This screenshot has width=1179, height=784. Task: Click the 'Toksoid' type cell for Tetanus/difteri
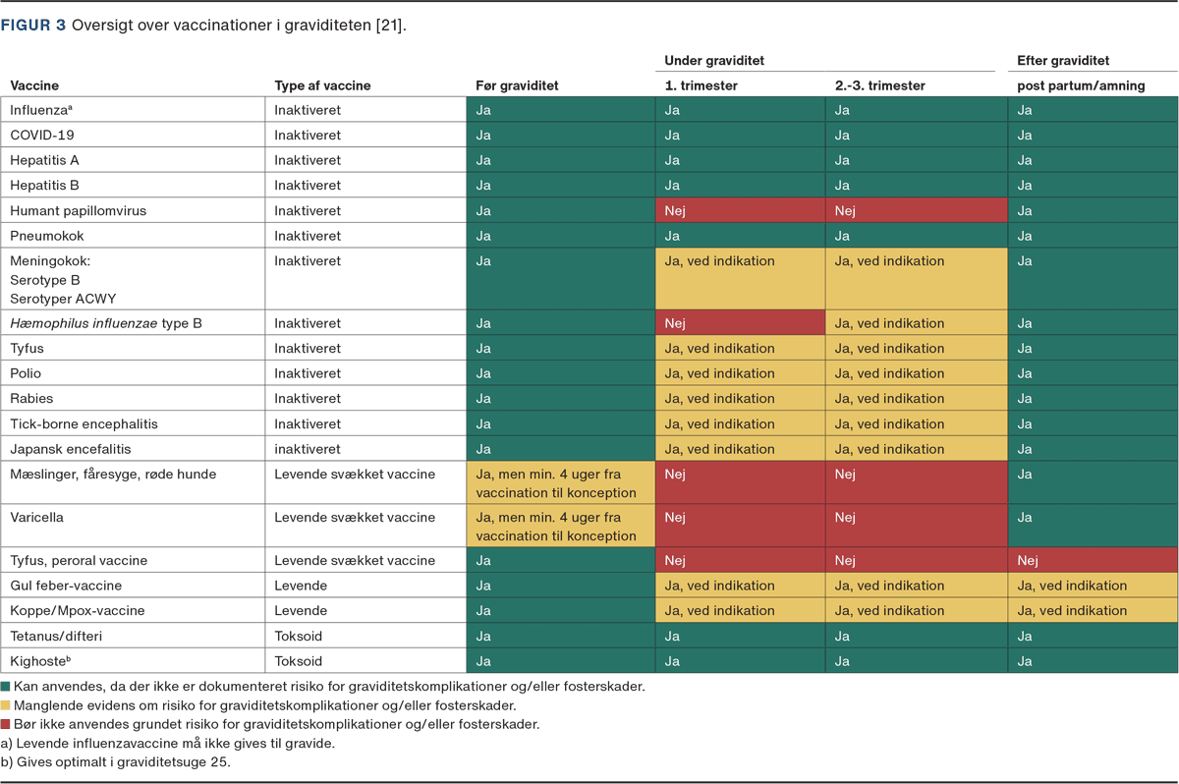[299, 636]
